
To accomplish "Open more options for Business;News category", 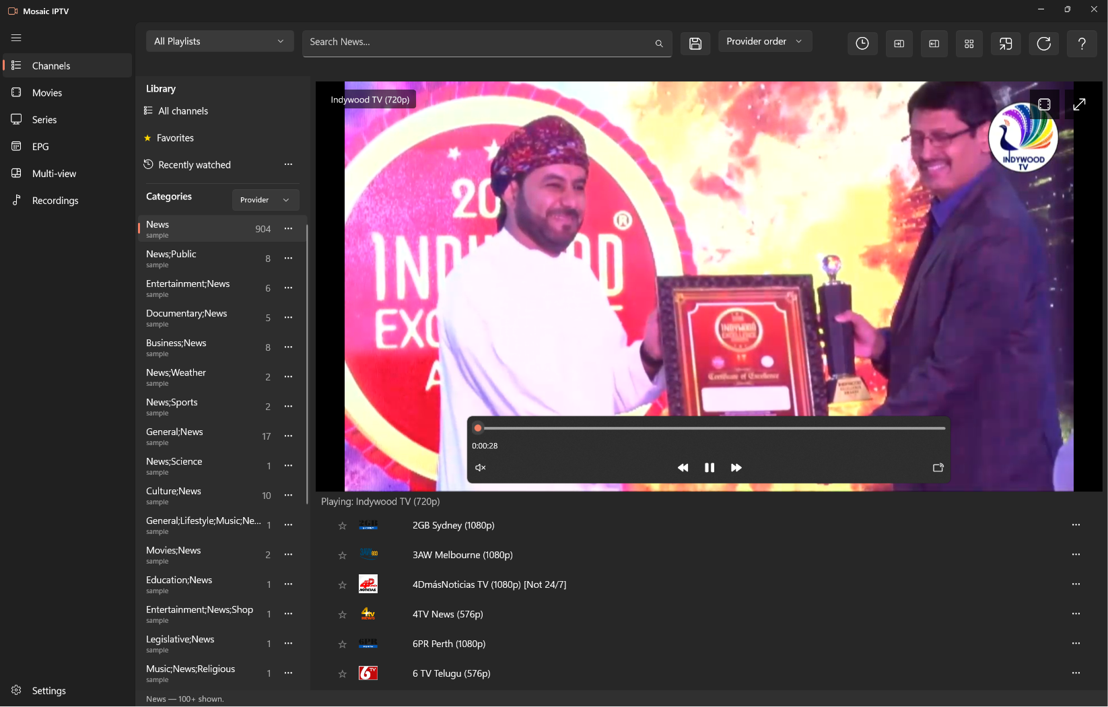I will (x=288, y=347).
